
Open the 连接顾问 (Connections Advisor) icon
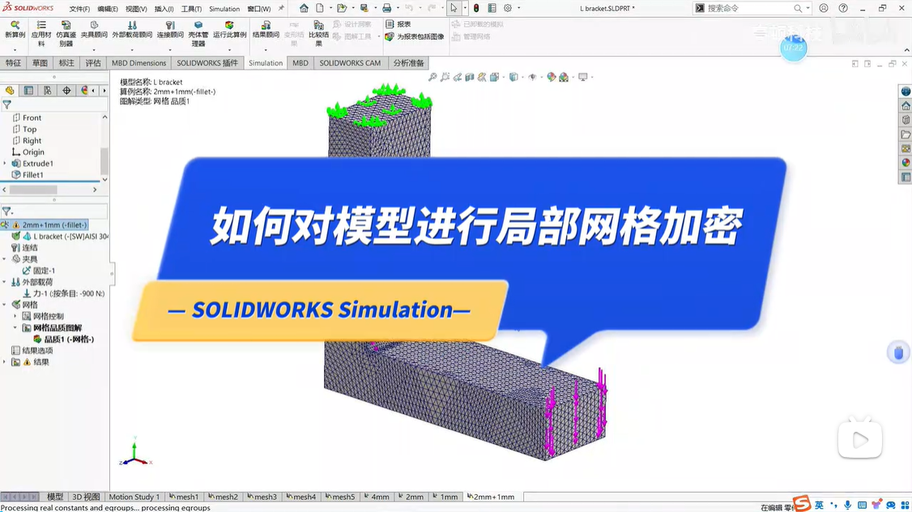171,27
